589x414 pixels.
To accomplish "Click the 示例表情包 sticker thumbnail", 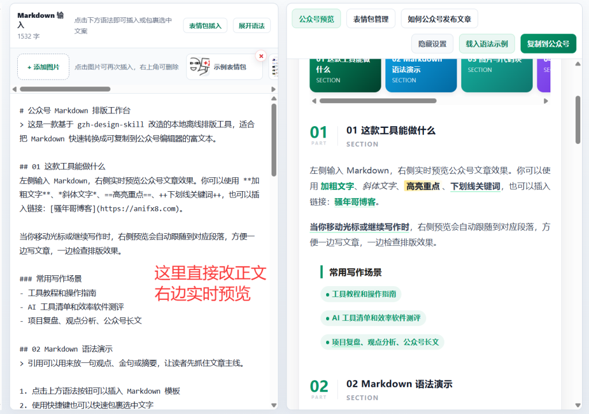I will 224,67.
